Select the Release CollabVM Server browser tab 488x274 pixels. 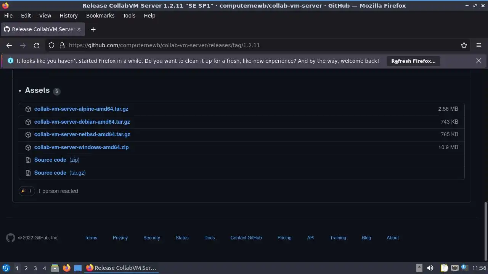tap(43, 29)
